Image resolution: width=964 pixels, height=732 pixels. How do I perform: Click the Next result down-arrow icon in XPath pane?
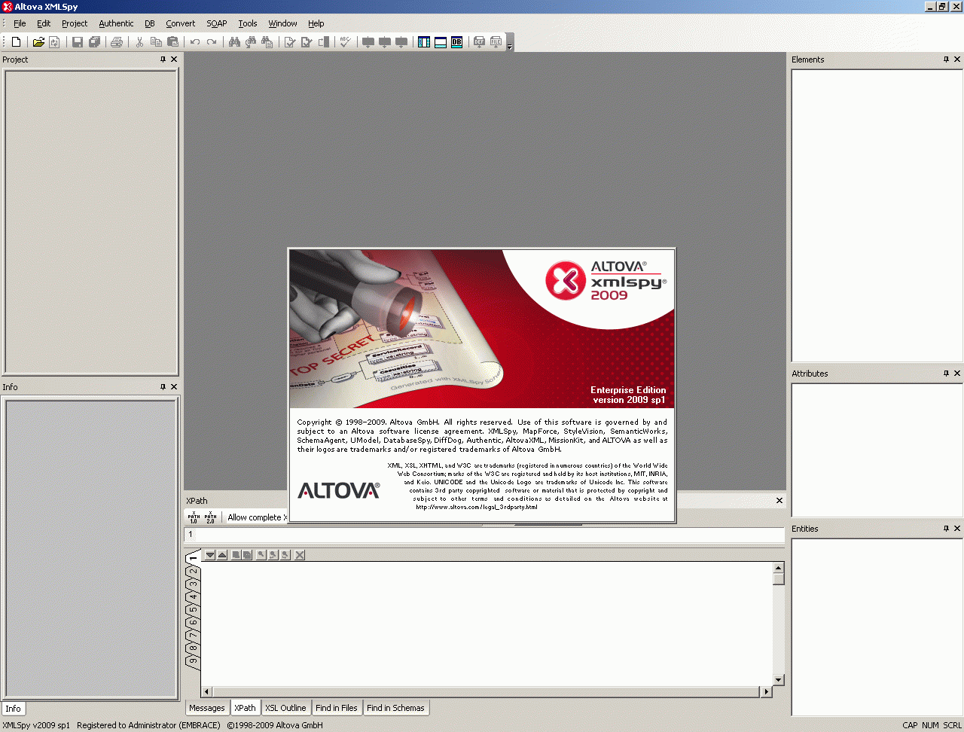[210, 555]
